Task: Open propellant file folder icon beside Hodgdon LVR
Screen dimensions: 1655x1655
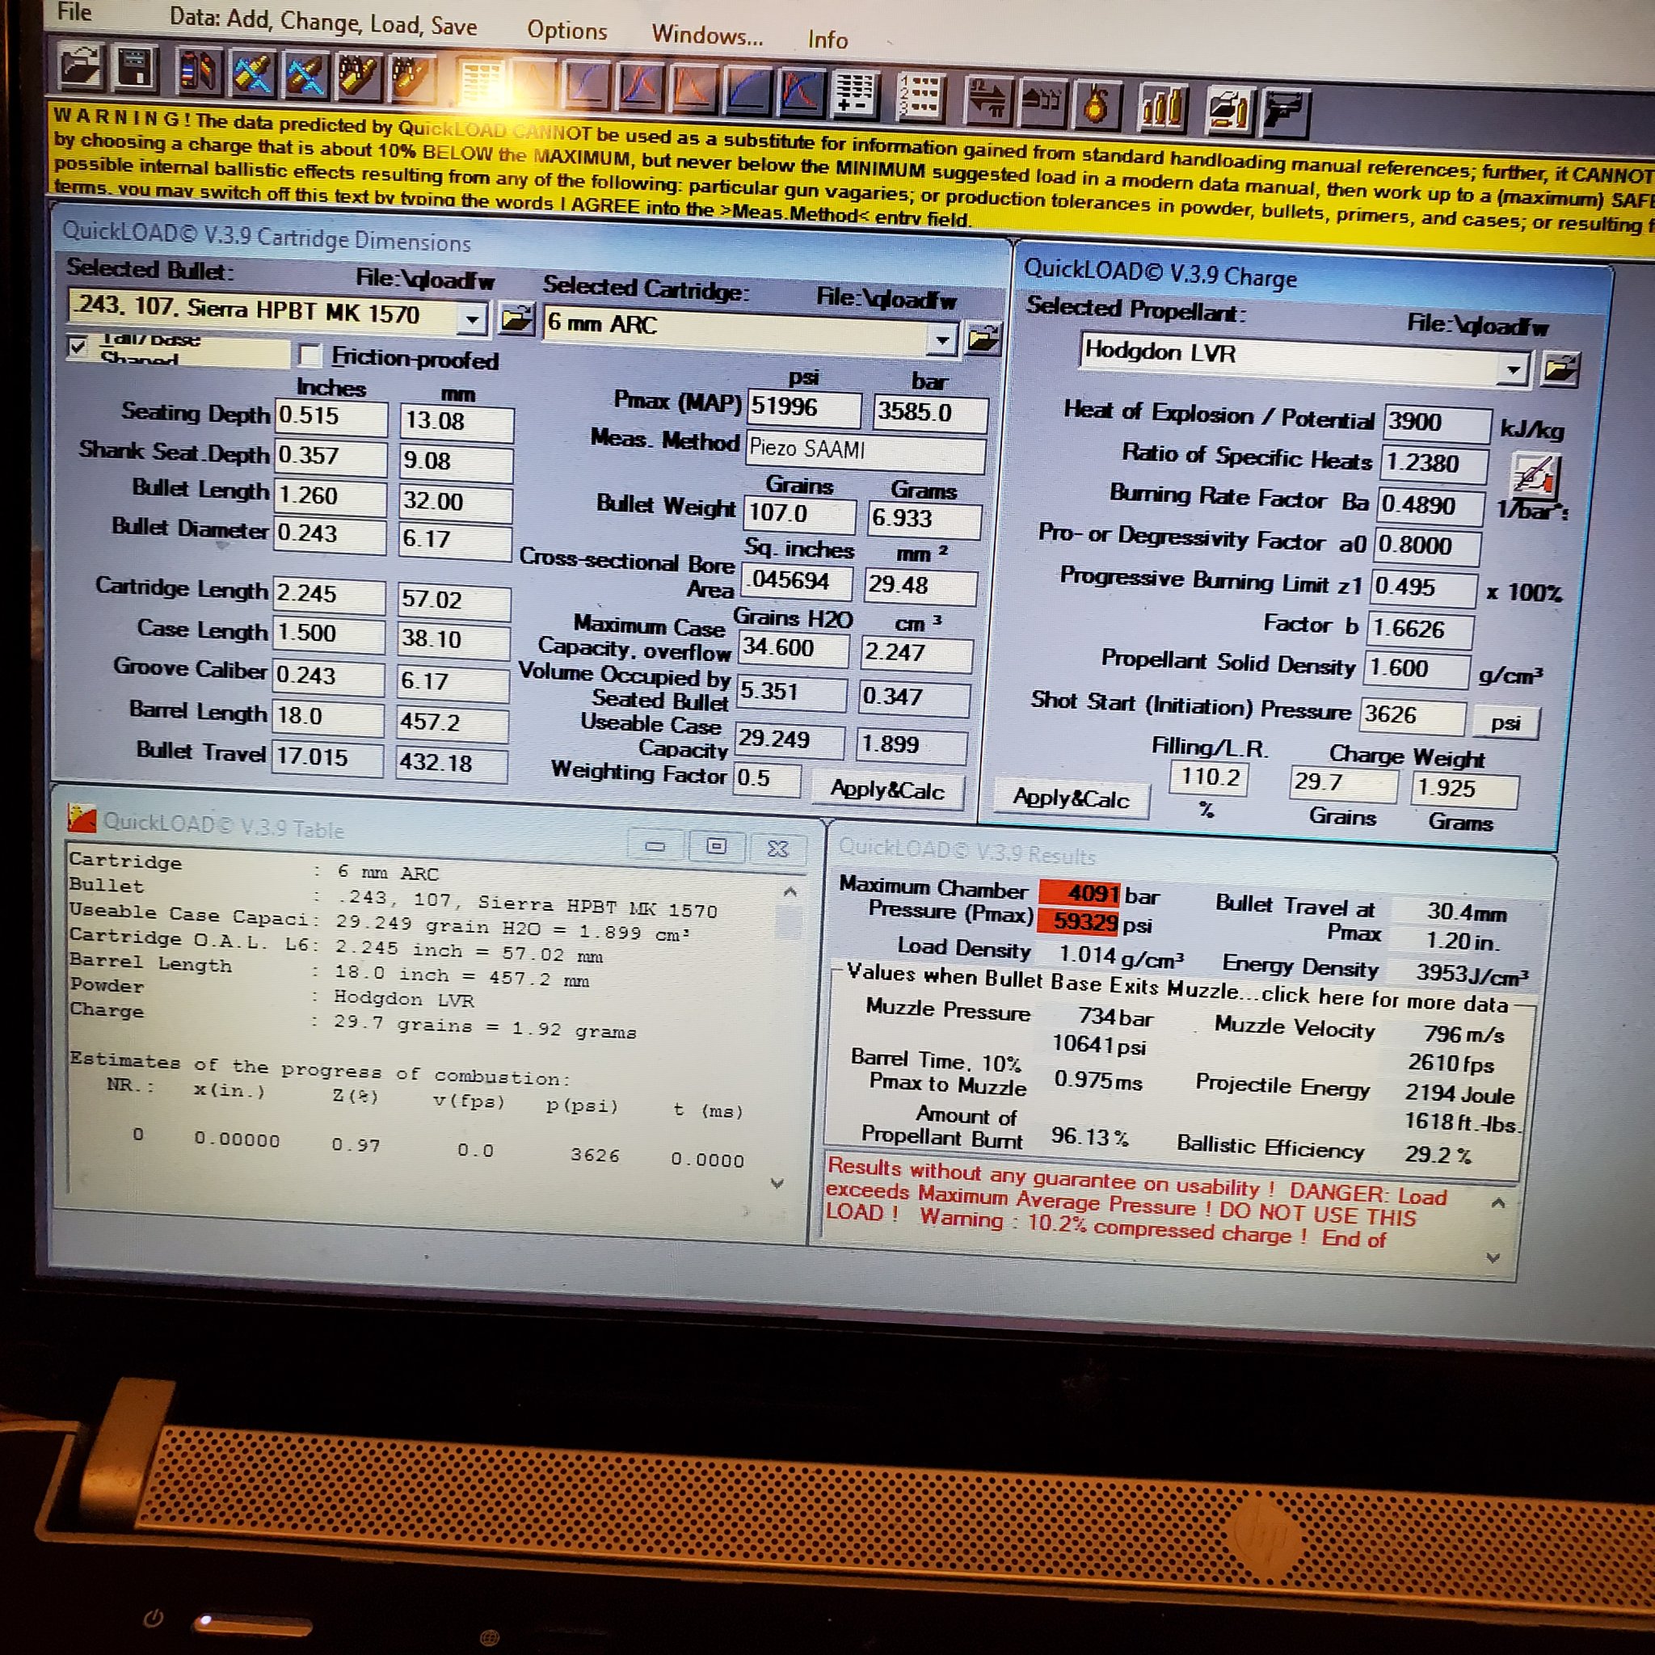Action: tap(1559, 369)
